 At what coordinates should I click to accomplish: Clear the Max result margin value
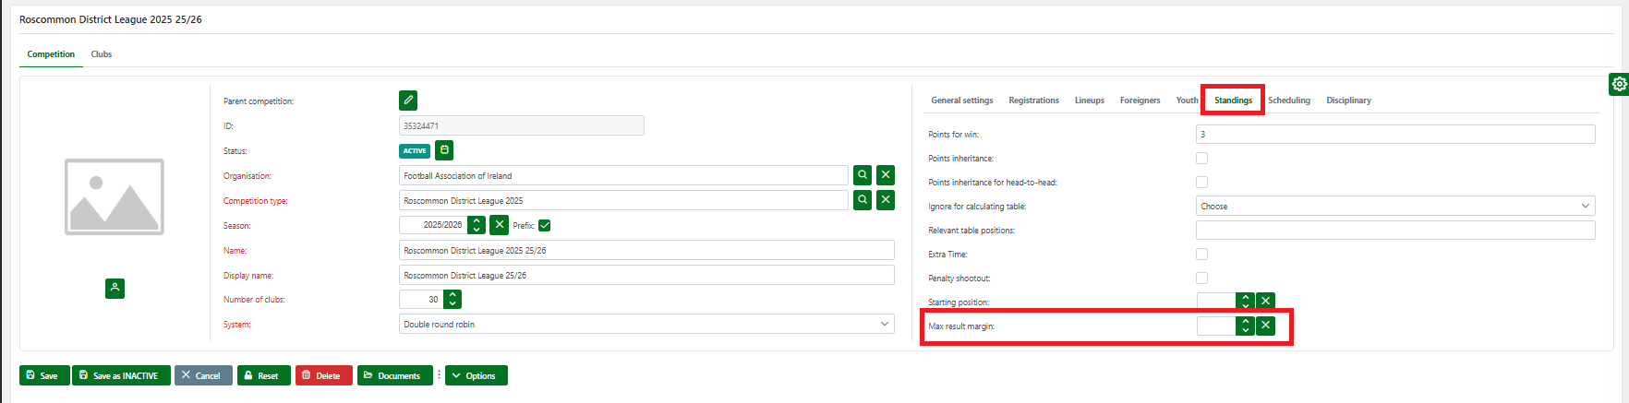1265,326
